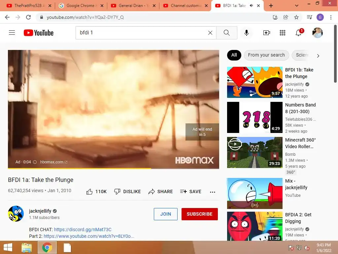338x254 pixels.
Task: Reload the page
Action: (28, 17)
